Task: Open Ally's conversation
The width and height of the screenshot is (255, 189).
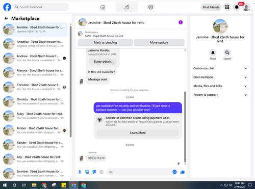Action: (35, 159)
